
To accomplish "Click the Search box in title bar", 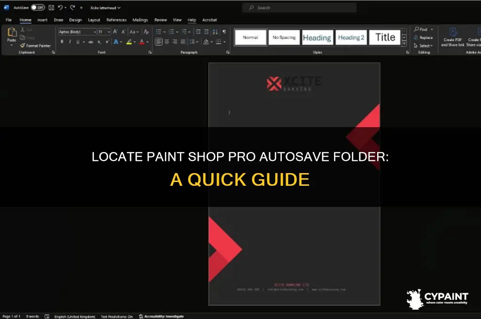I will coord(299,8).
